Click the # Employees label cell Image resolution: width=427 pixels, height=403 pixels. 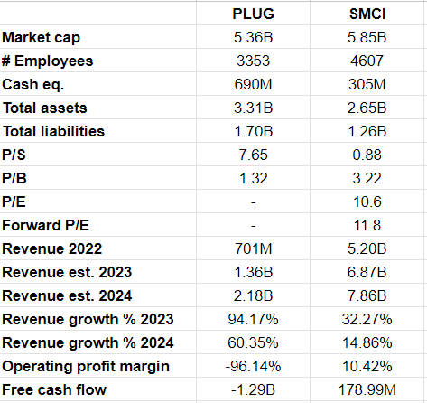click(98, 61)
